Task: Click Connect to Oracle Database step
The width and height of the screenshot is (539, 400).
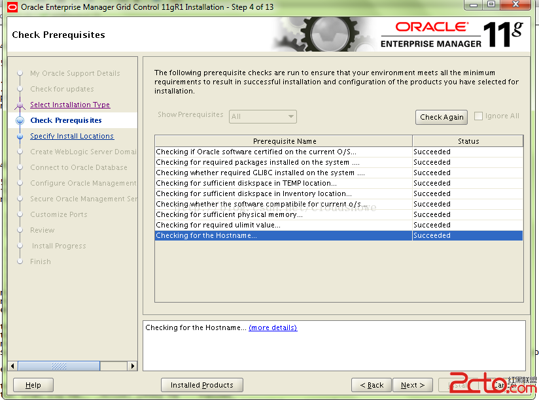Action: (x=78, y=167)
